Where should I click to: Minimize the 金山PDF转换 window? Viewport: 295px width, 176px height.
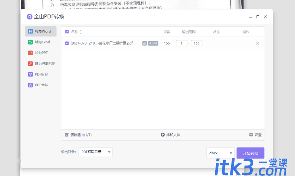251,17
